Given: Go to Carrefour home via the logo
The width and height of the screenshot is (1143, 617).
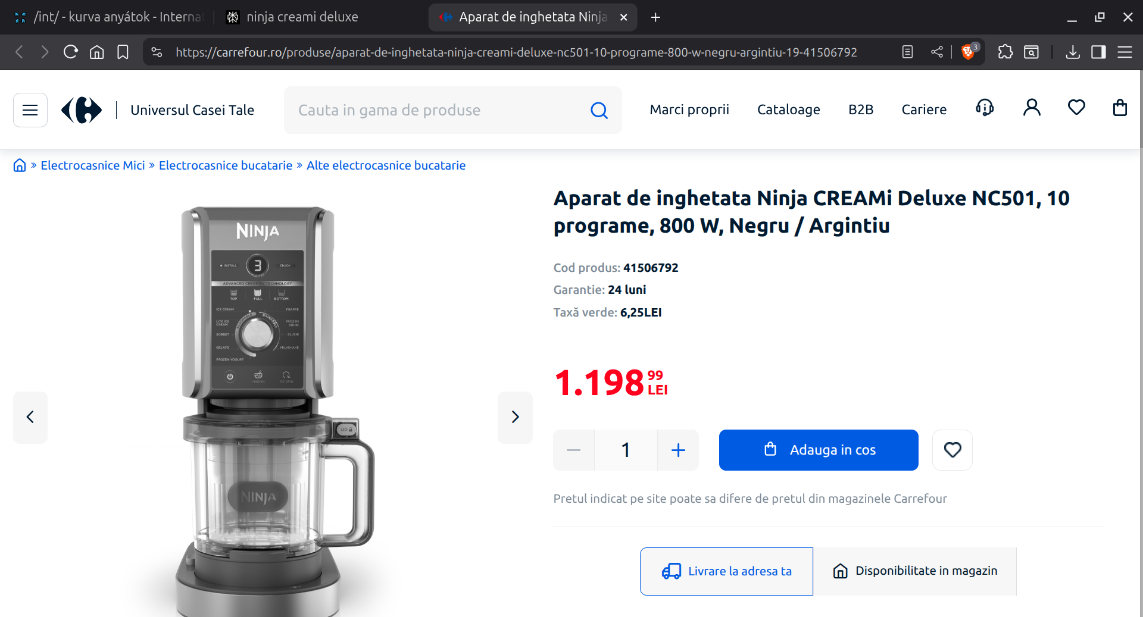Looking at the screenshot, I should click(x=82, y=110).
